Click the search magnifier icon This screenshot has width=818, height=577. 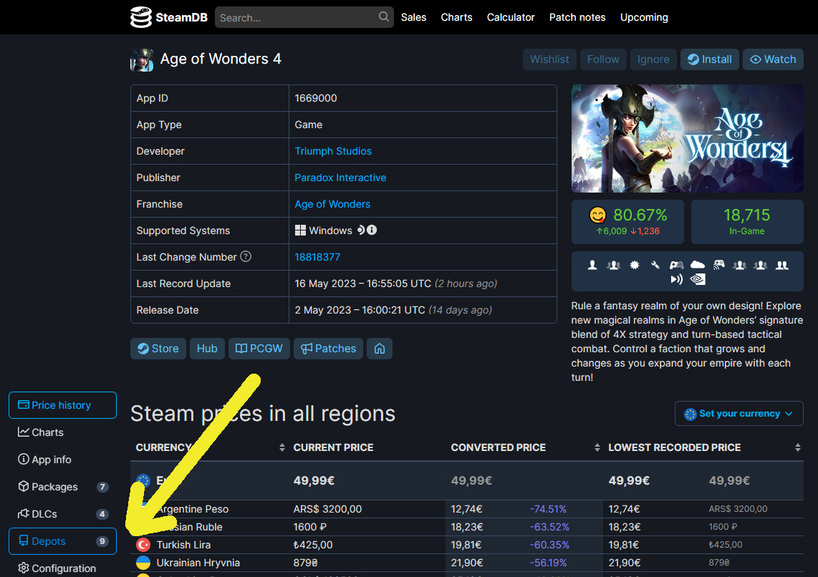(383, 16)
